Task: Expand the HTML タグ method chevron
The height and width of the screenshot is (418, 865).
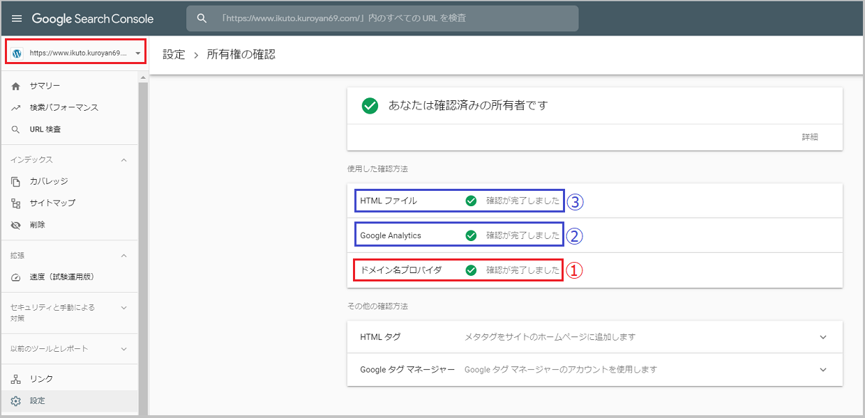Action: [823, 337]
